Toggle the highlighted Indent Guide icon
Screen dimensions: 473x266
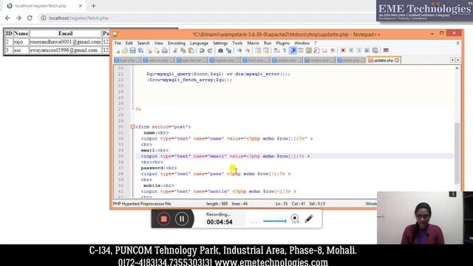[x=293, y=50]
